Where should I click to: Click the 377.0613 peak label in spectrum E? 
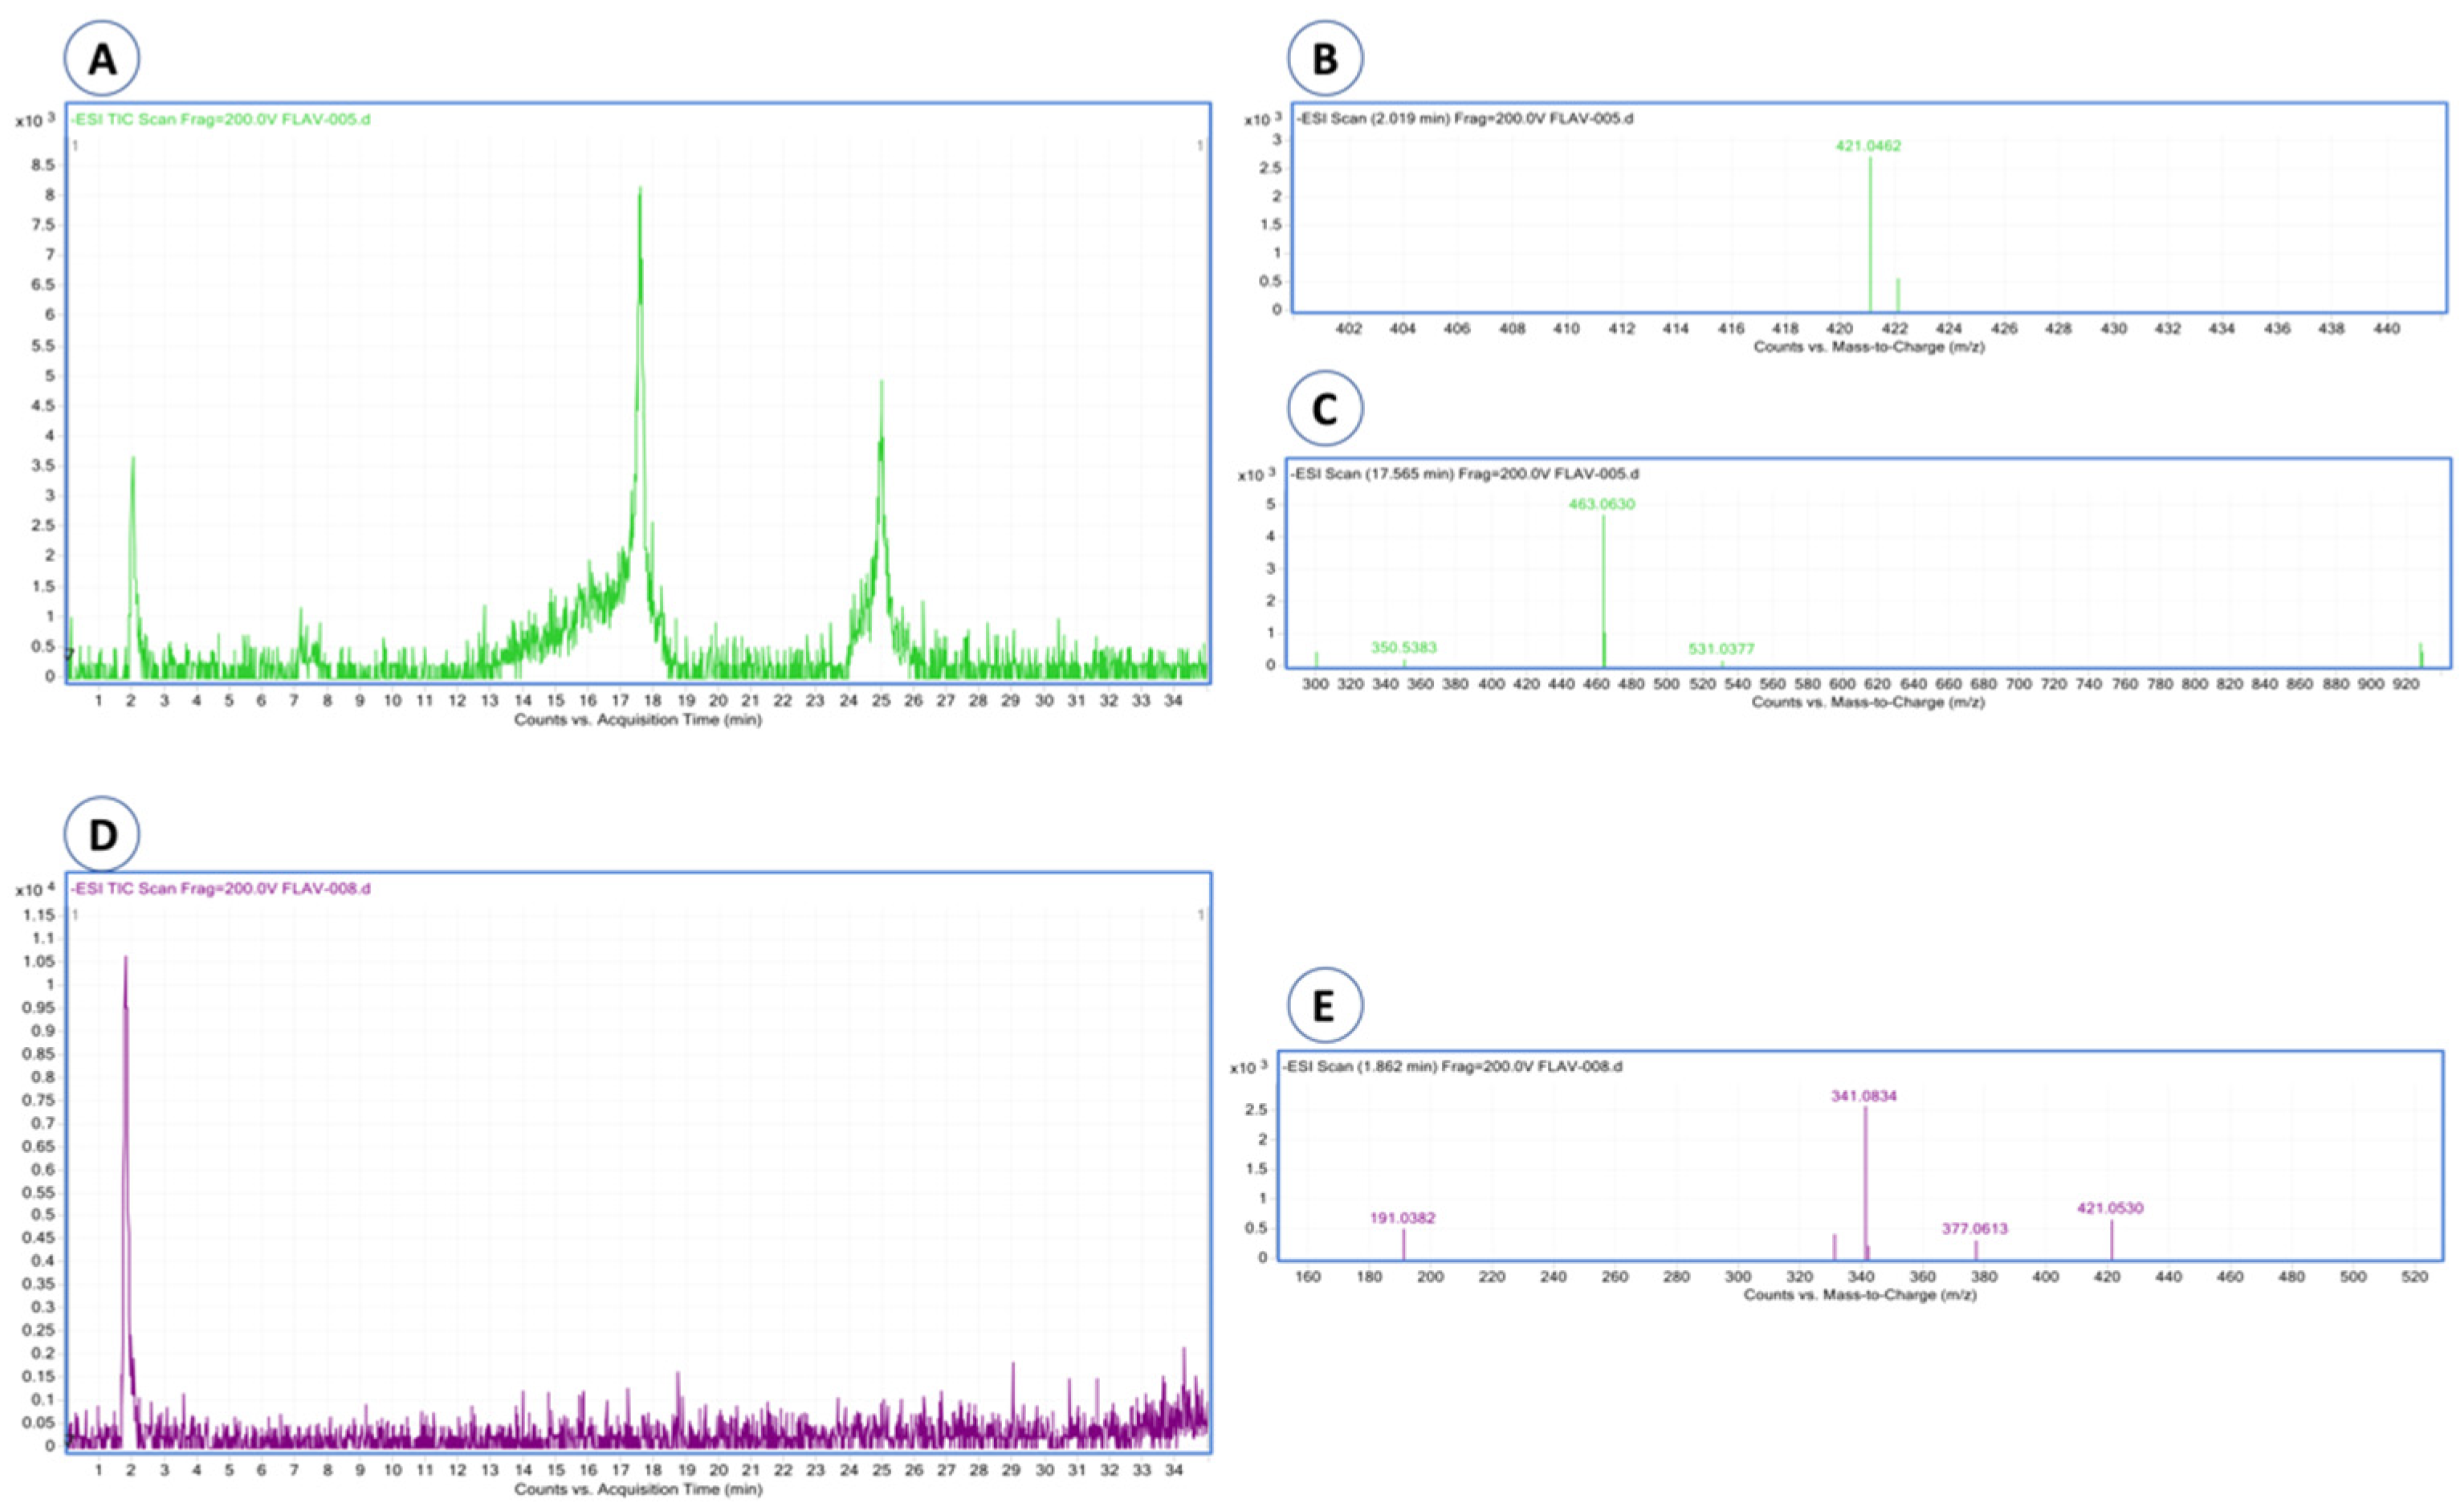point(1974,1228)
